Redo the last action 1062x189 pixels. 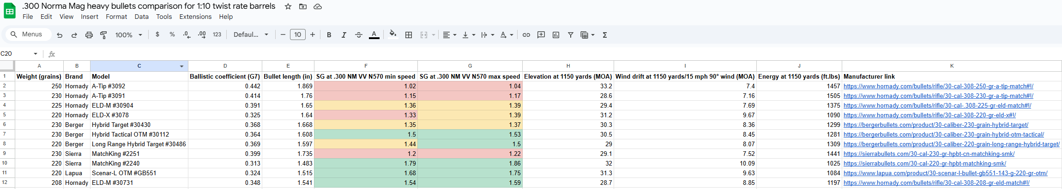(x=74, y=35)
